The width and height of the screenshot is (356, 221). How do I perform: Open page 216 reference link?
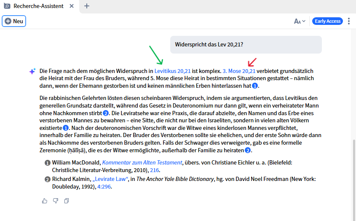tap(154, 170)
